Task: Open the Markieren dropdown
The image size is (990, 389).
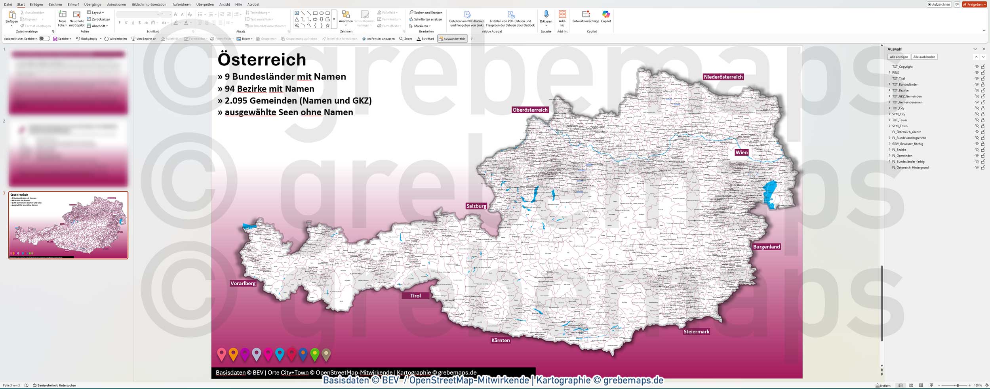Action: click(421, 25)
